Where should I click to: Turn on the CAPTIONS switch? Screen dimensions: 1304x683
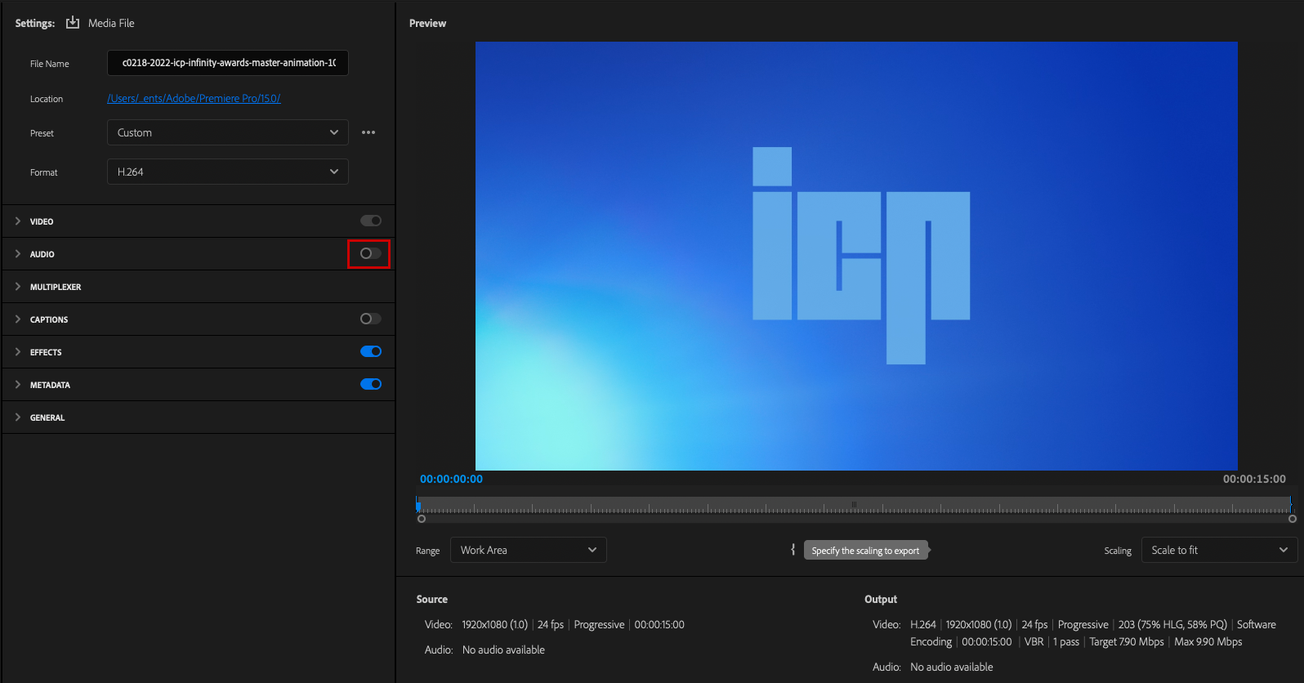pos(371,319)
